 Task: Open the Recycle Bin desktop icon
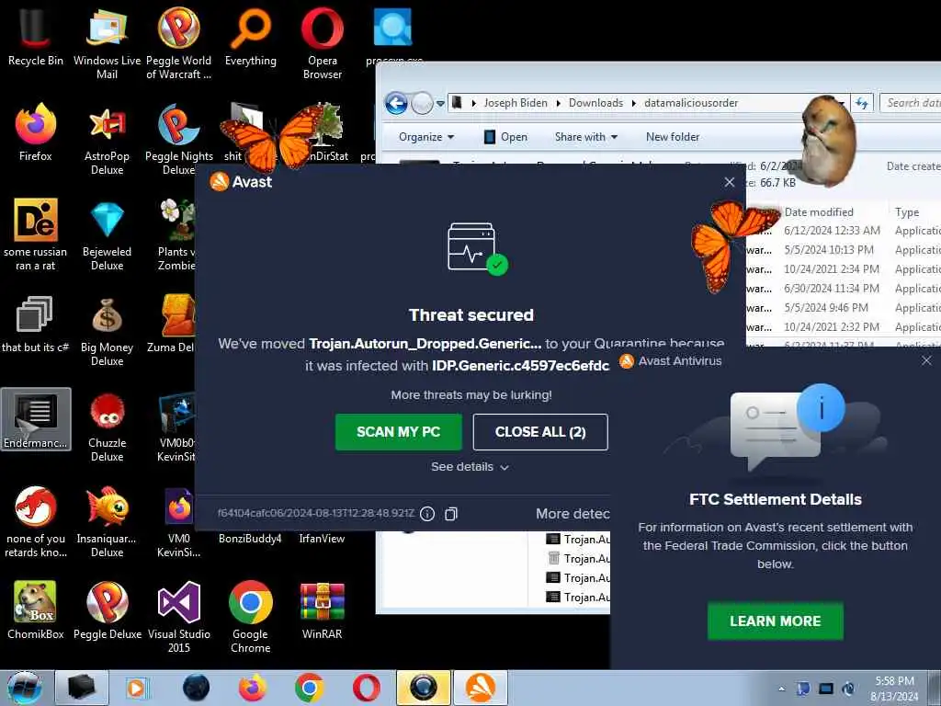tap(35, 37)
